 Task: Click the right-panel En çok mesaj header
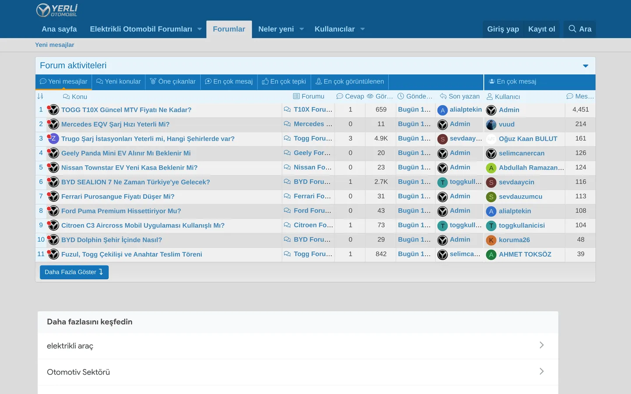(512, 81)
